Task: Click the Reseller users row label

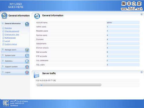Action: click(x=42, y=31)
